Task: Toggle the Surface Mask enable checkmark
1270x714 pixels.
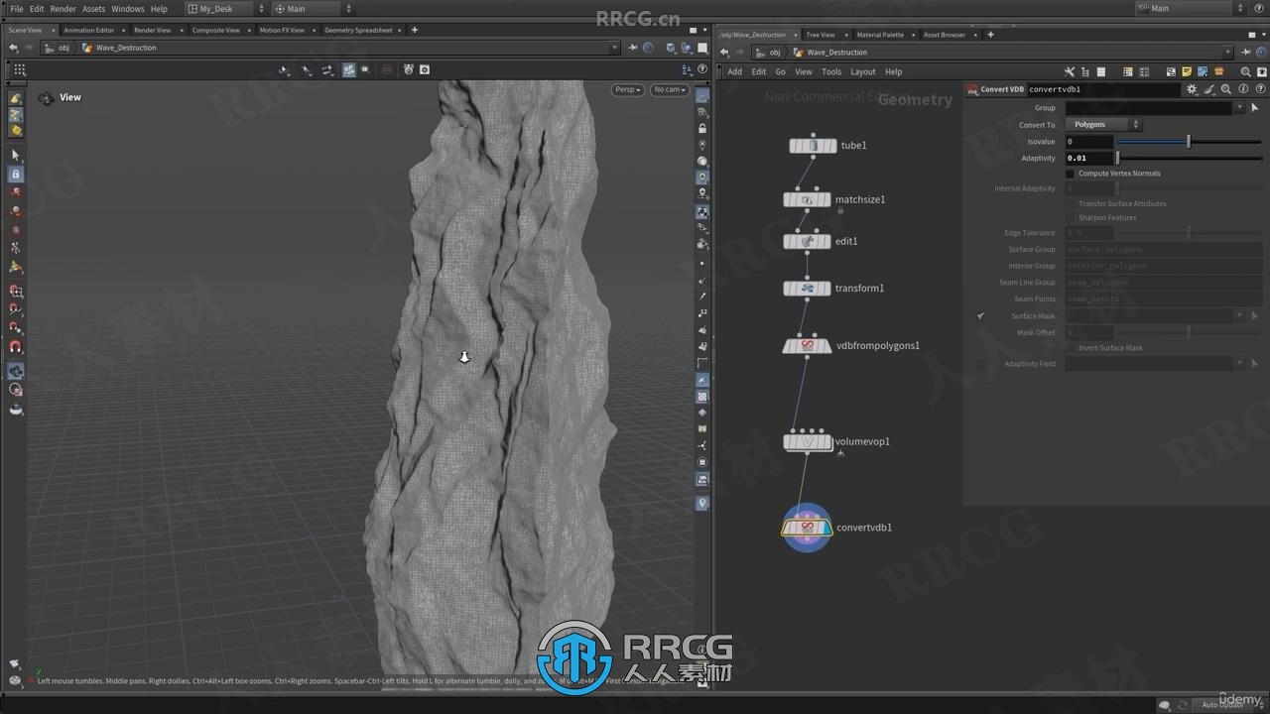Action: click(x=980, y=316)
